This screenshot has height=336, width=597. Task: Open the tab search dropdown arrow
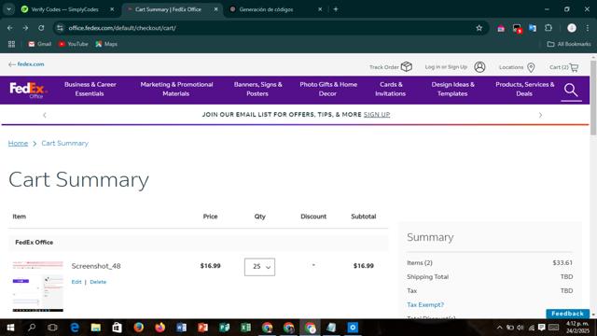coord(8,9)
